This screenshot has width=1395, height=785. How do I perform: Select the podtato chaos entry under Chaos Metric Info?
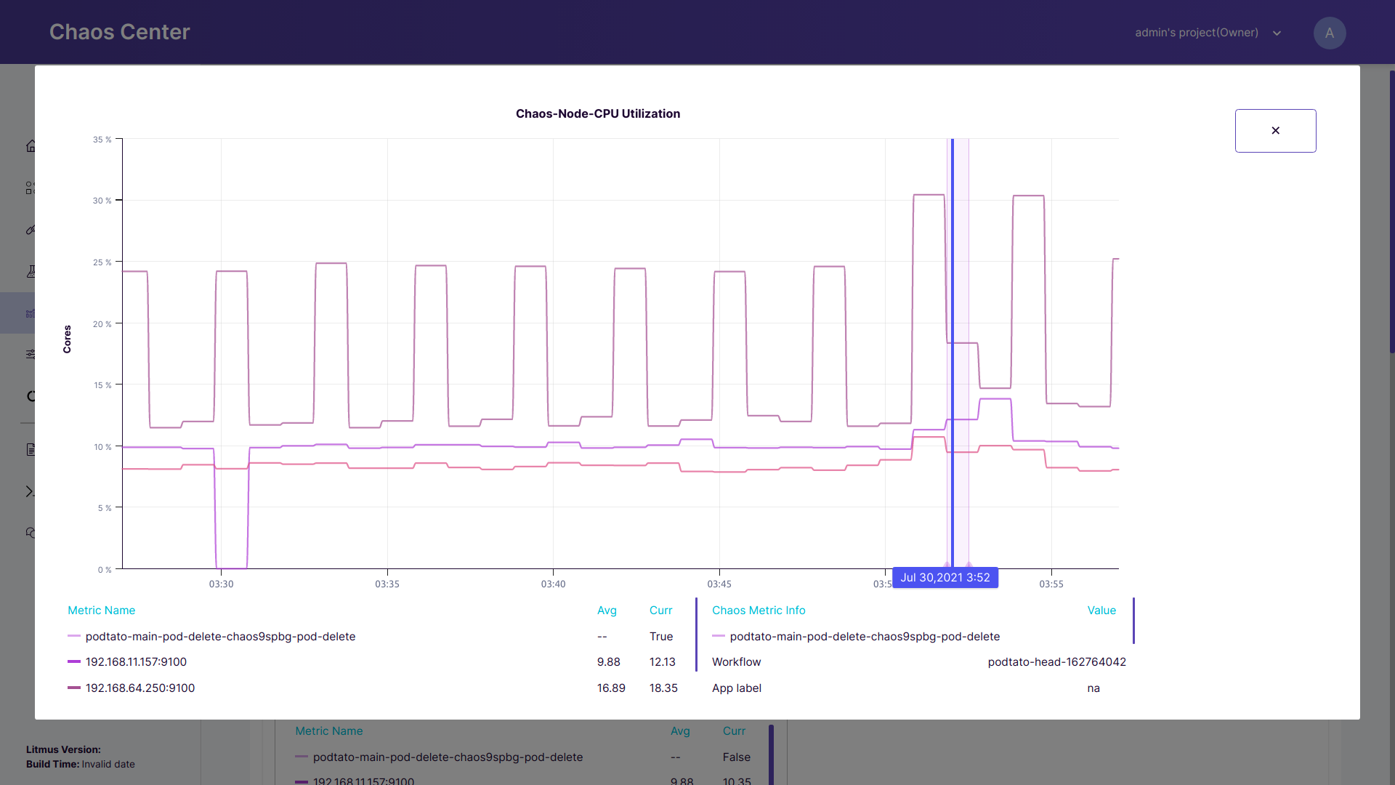[864, 636]
